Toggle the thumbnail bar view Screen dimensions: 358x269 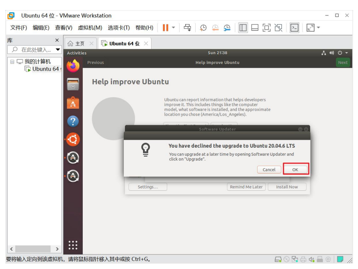coord(255,28)
